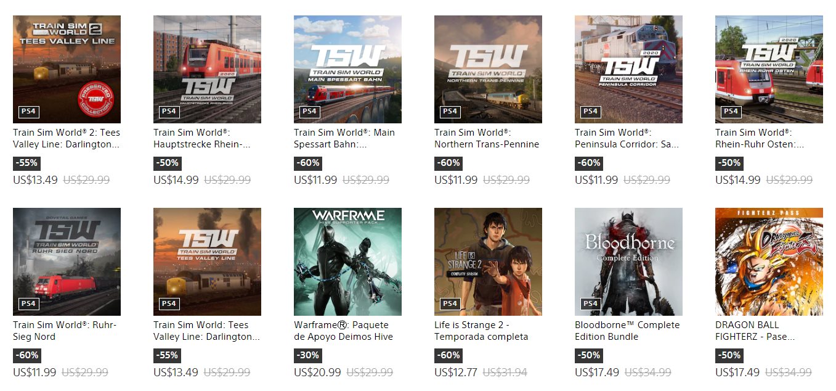Click PS4 badge on Bloodborne cover
Screen dimensions: 836x391
point(590,304)
